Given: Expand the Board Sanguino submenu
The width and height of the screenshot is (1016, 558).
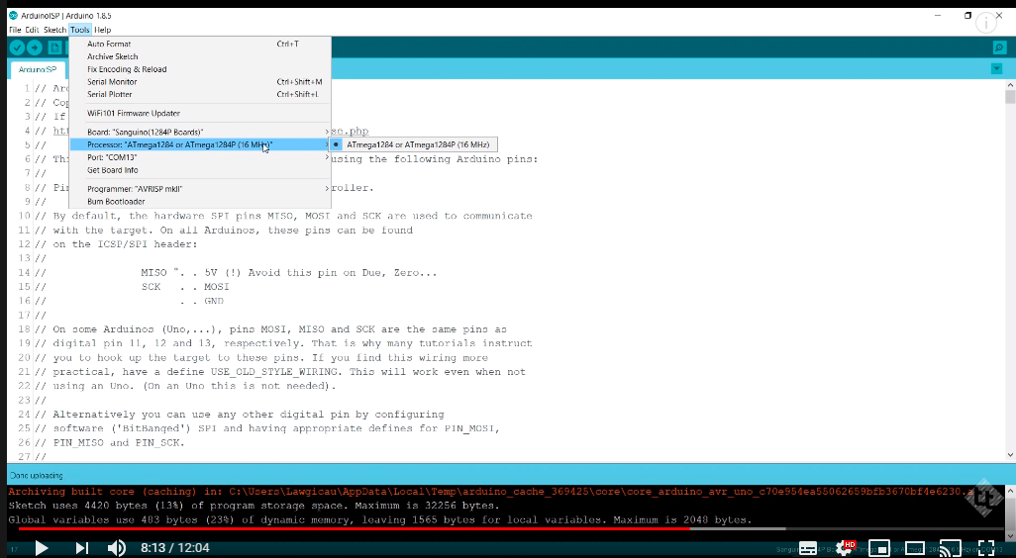Looking at the screenshot, I should (x=200, y=132).
